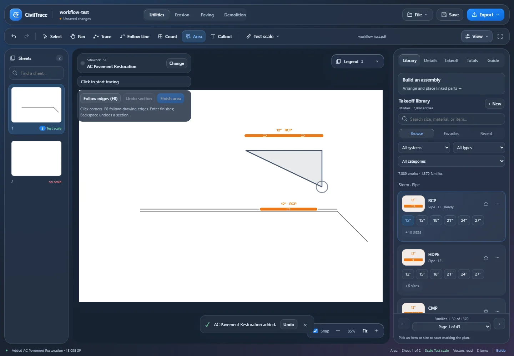The height and width of the screenshot is (356, 514).
Task: Favorite the HDPE pipe with the star
Action: click(x=486, y=258)
